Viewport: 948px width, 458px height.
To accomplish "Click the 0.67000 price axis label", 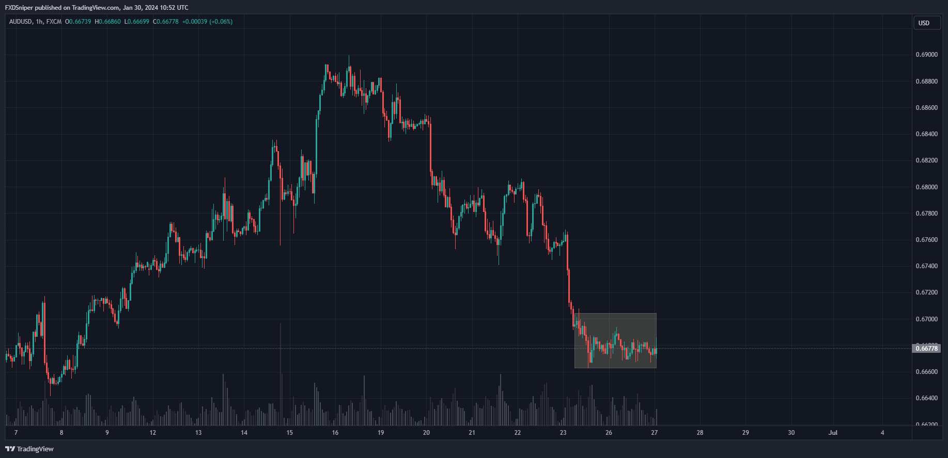I will coord(926,319).
